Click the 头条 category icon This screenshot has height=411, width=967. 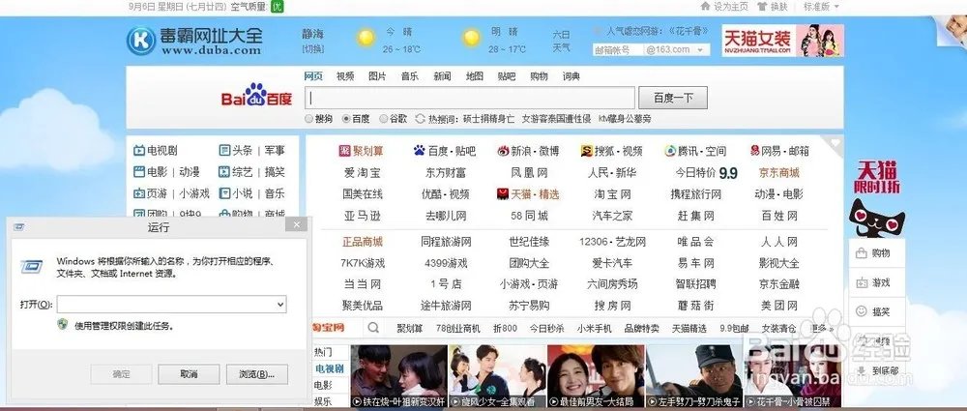pos(224,150)
